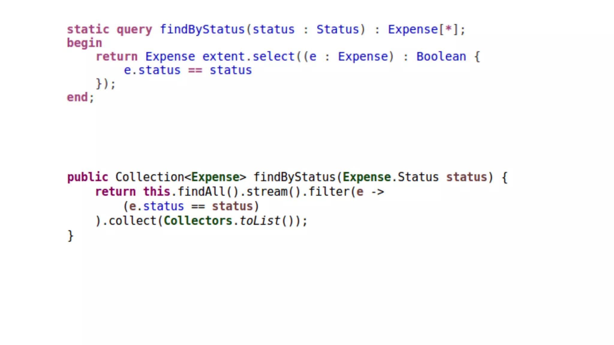614x345 pixels.
Task: Click the 'static' keyword in the top snippet
Action: click(x=88, y=29)
